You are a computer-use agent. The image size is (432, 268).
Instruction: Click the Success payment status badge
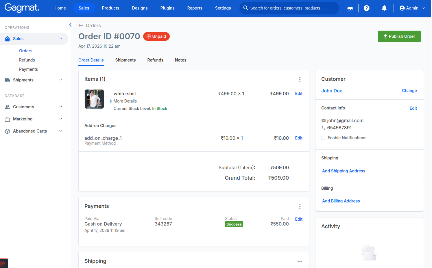(x=234, y=224)
